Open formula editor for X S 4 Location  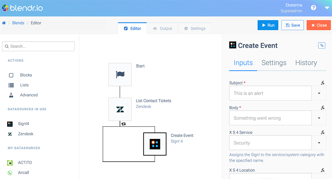click(x=322, y=170)
